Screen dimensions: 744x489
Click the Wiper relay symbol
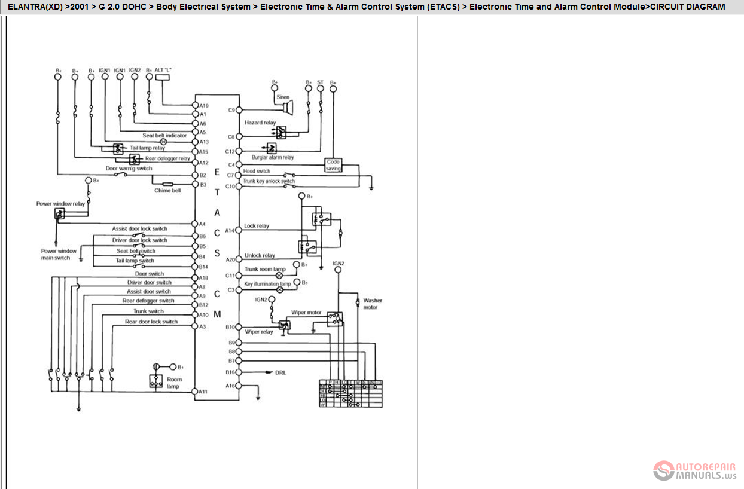click(x=285, y=325)
